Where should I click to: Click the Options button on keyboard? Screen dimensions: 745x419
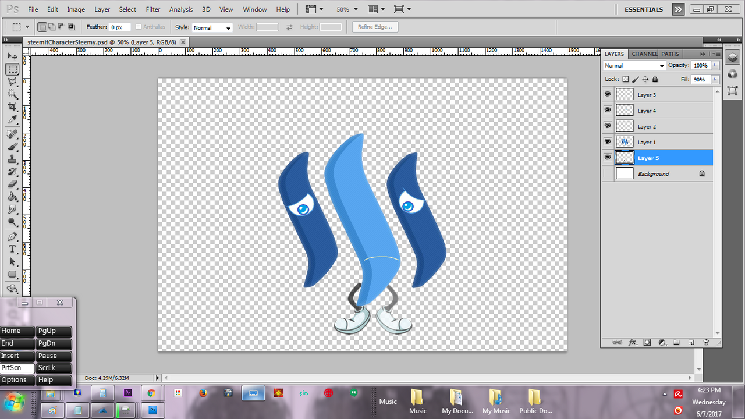click(x=17, y=380)
